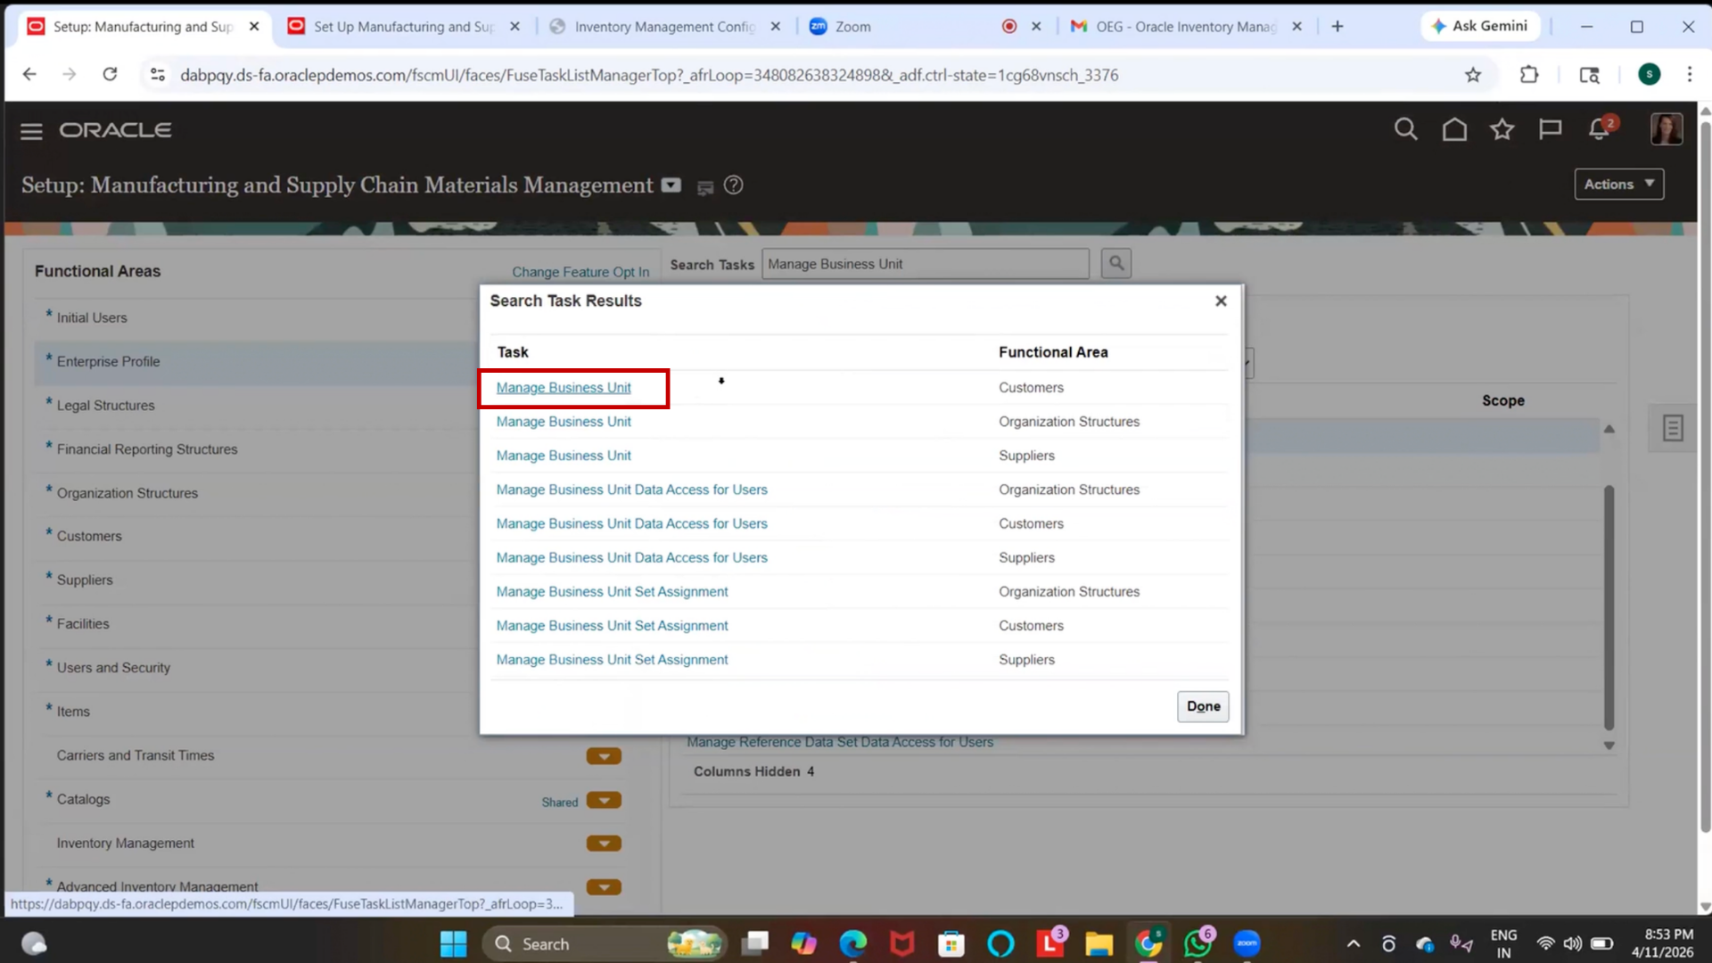
Task: Open Microsoft Edge from taskbar
Action: coord(853,943)
